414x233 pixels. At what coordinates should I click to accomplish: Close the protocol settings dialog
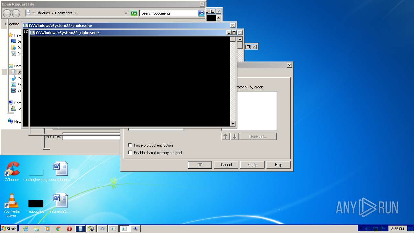click(x=289, y=65)
